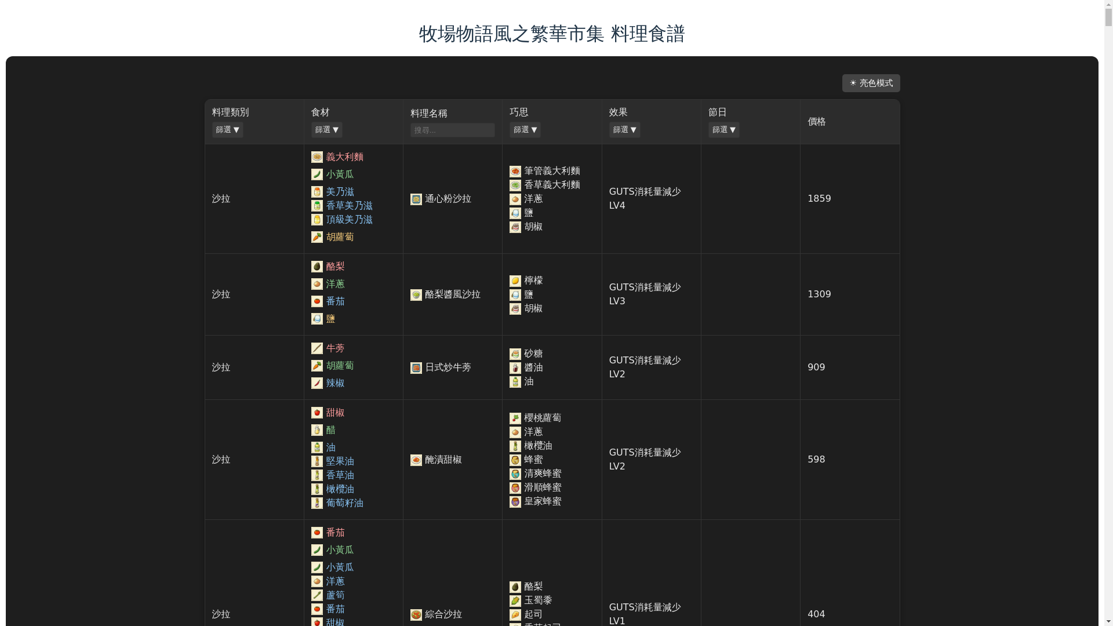The height and width of the screenshot is (626, 1113).
Task: Click the 日式炒牛蒡 dish icon
Action: (x=416, y=368)
